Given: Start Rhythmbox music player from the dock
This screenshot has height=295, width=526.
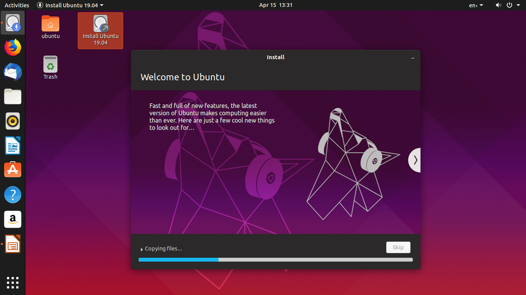Looking at the screenshot, I should pyautogui.click(x=13, y=121).
